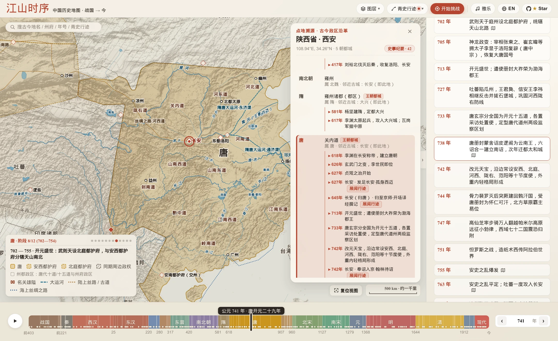The image size is (558, 341).
Task: Click the search field for place names
Action: pyautogui.click(x=53, y=27)
